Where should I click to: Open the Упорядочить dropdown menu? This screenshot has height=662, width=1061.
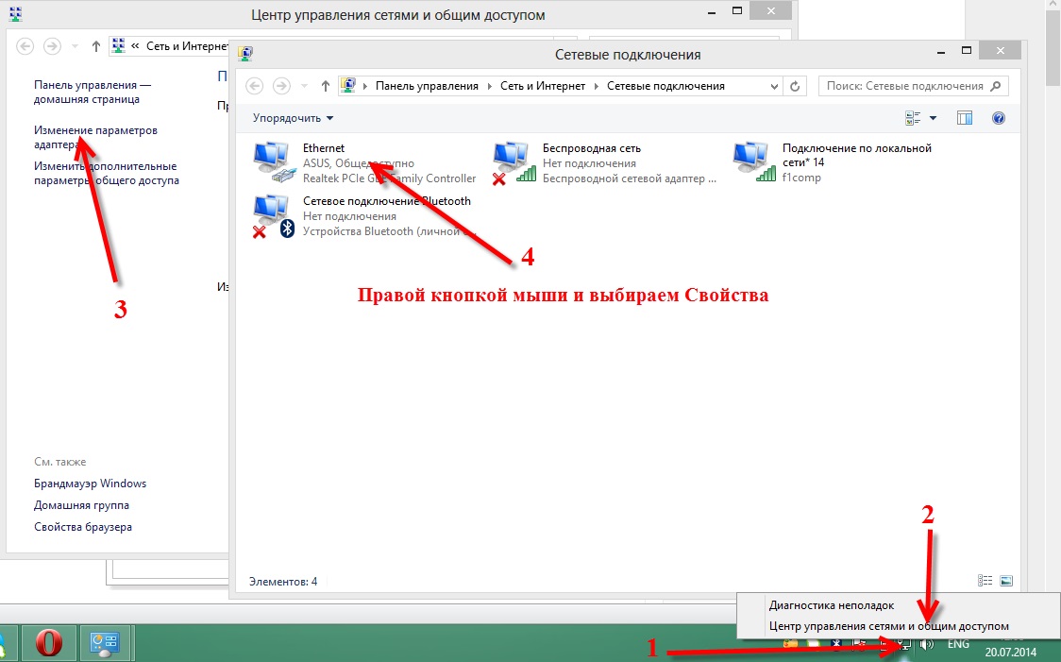[293, 118]
